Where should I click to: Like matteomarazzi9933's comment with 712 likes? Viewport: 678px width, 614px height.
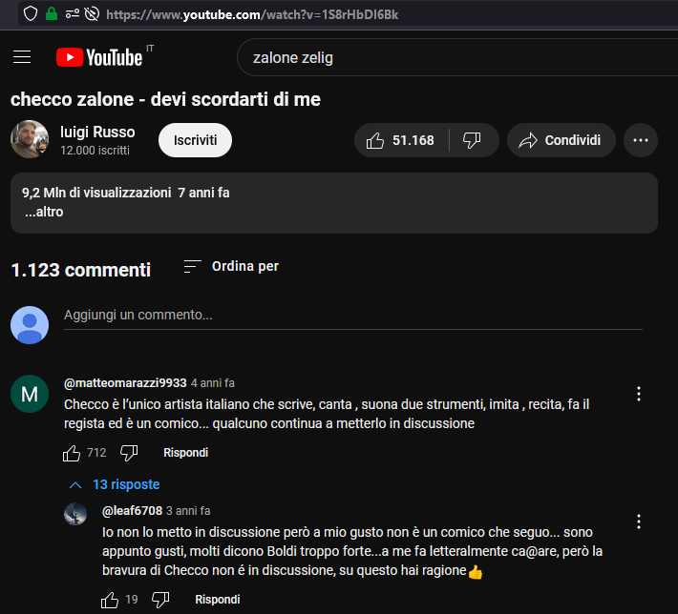(x=72, y=453)
